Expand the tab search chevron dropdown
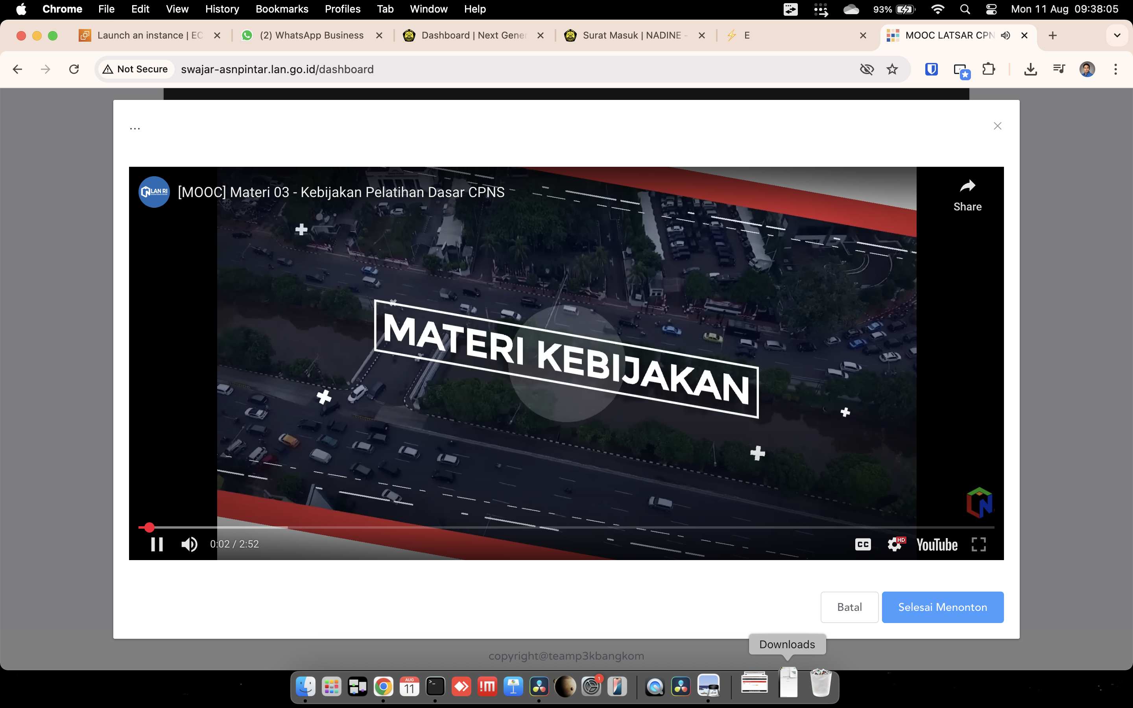Viewport: 1133px width, 708px height. [1116, 35]
